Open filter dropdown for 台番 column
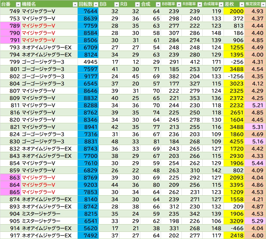 (18, 5)
